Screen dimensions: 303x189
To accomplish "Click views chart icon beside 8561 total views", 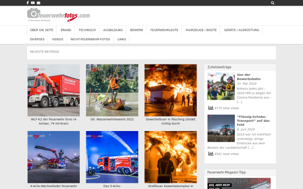I will click(x=211, y=154).
